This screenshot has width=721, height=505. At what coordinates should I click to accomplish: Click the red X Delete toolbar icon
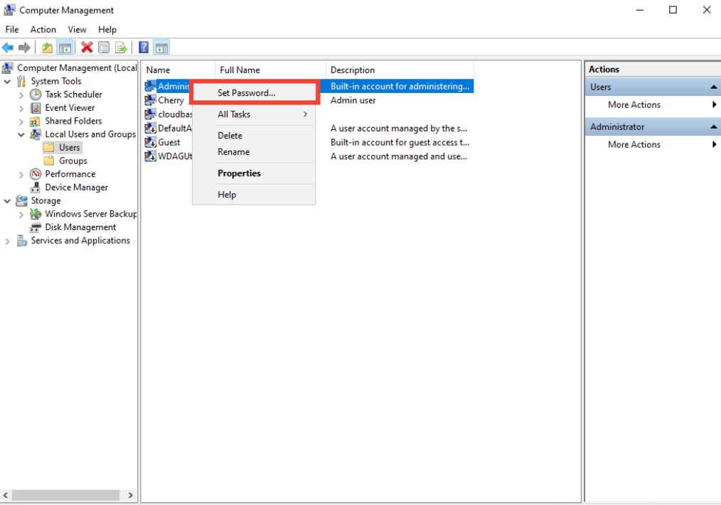87,48
